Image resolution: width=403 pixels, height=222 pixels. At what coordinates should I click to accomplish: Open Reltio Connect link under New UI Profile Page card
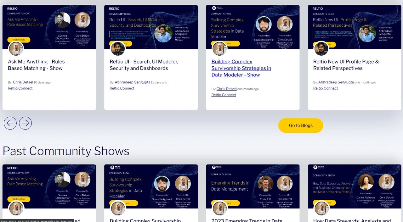click(x=326, y=88)
